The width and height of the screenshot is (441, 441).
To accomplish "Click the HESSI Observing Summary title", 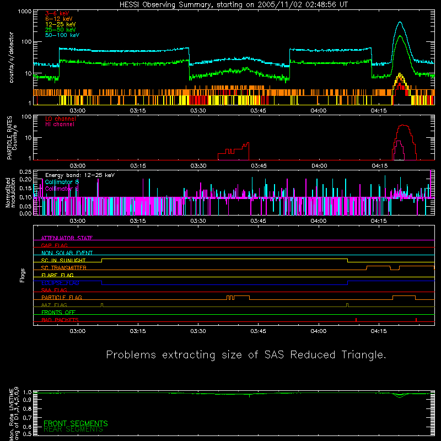I will pyautogui.click(x=233, y=5).
